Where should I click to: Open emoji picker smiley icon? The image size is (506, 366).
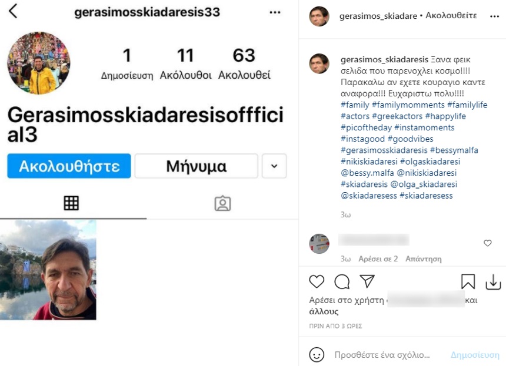tap(317, 355)
